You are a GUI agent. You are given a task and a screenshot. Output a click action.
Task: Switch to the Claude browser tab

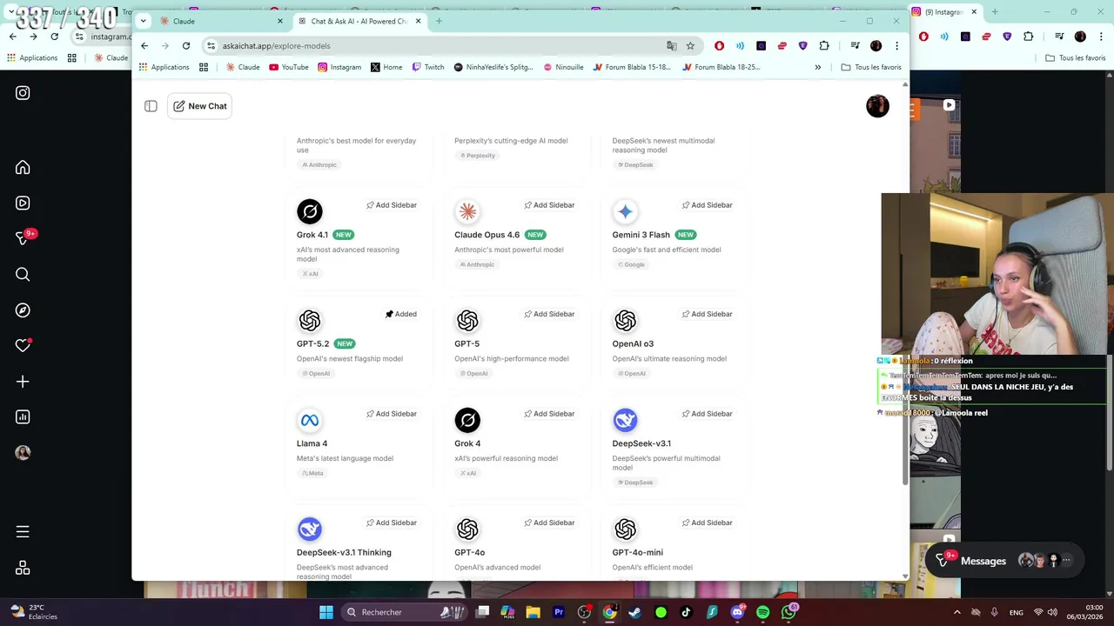point(220,21)
